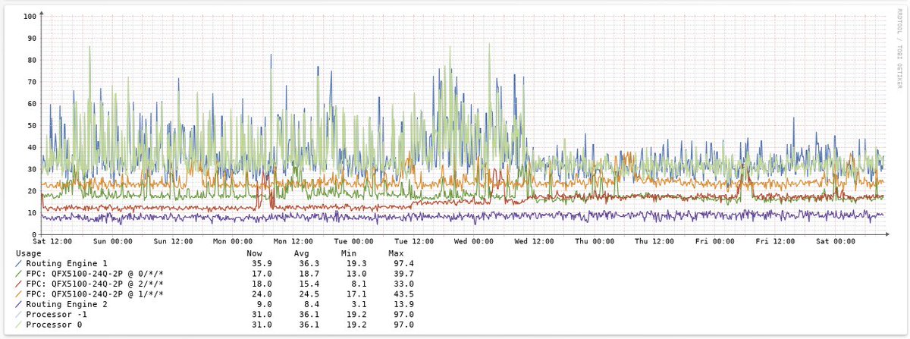This screenshot has width=910, height=339.
Task: Click the purple Routing Engine 2 legend color mark
Action: click(x=19, y=304)
